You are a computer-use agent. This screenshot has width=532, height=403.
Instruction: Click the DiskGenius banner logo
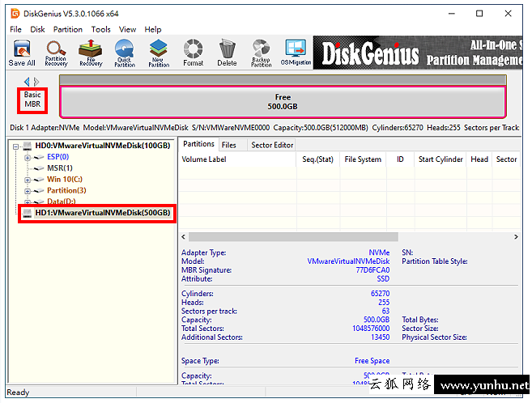[x=371, y=53]
